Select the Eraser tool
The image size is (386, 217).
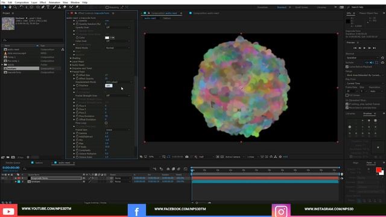65,7
